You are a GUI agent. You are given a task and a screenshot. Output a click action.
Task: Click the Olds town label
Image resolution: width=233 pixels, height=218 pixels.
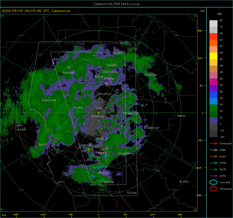tap(99, 108)
